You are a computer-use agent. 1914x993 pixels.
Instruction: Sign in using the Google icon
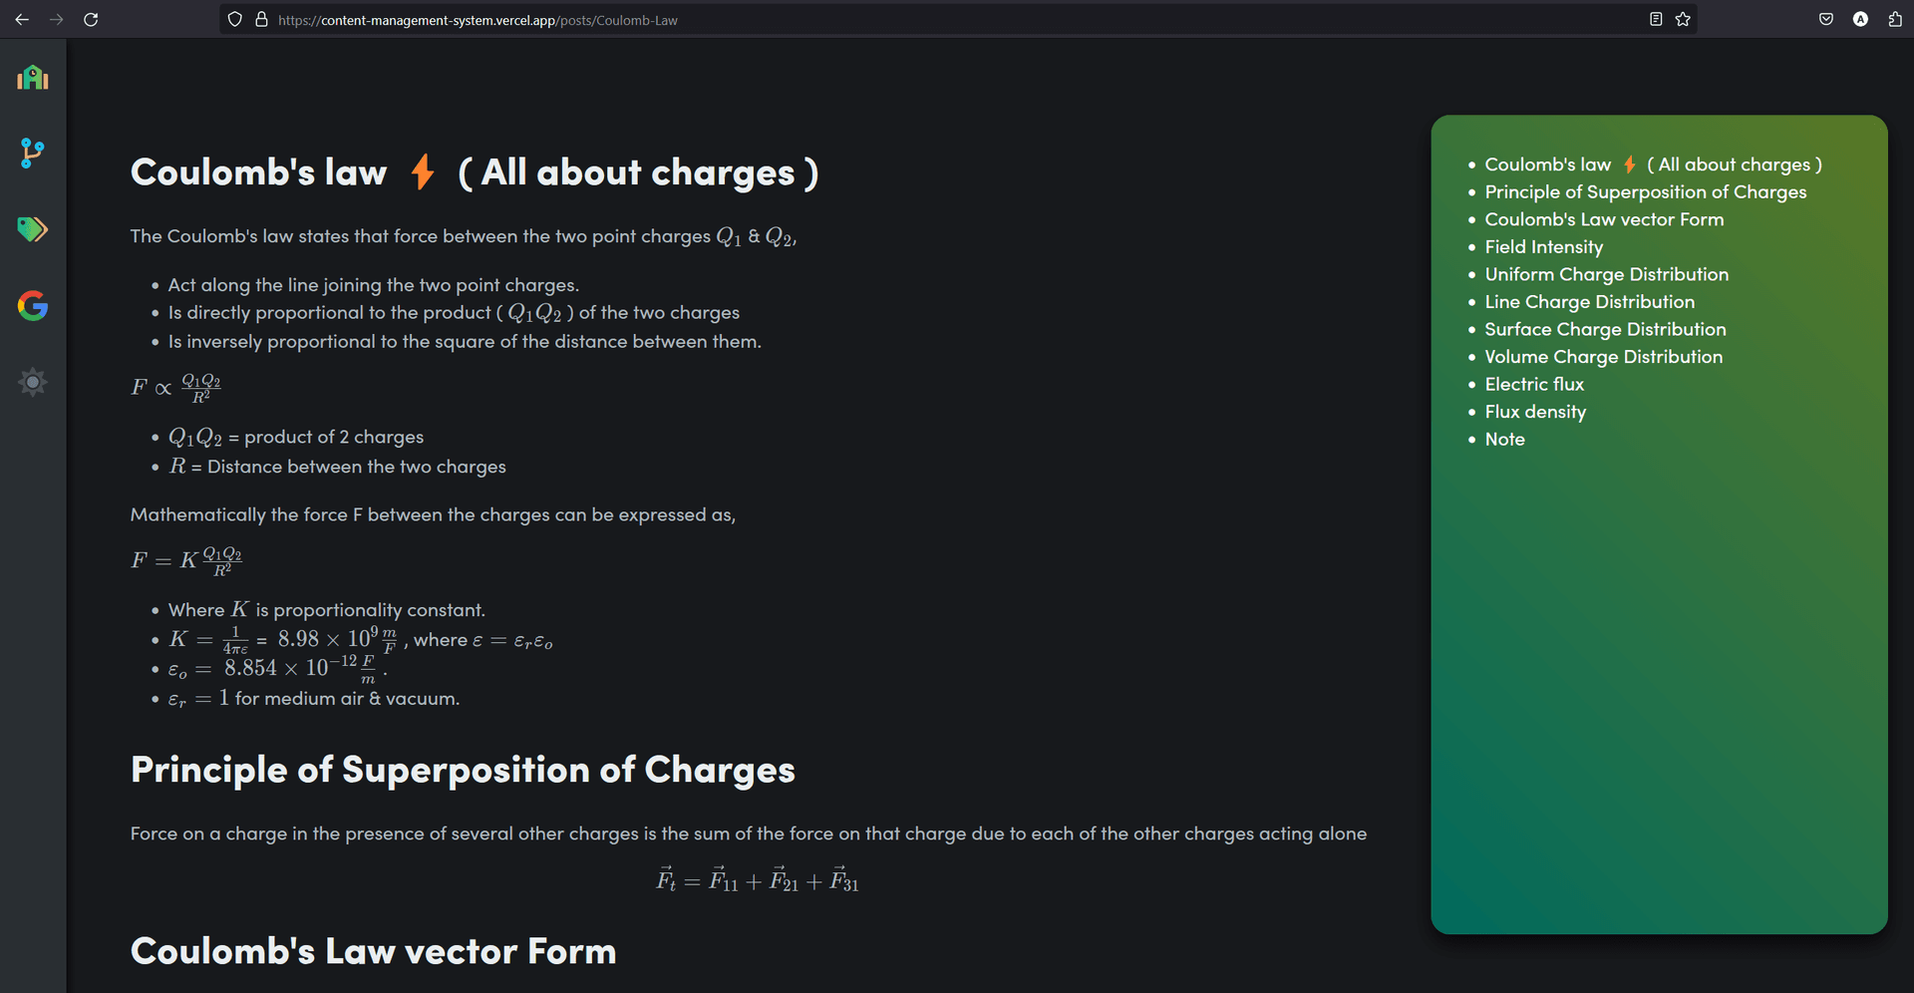(33, 305)
